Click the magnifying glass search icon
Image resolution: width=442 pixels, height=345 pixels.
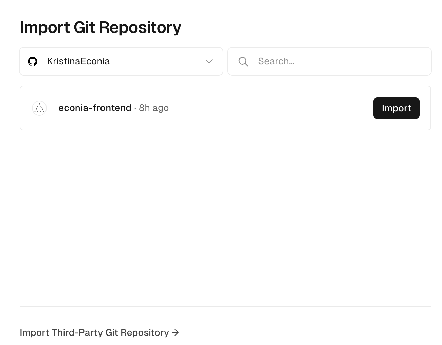243,62
